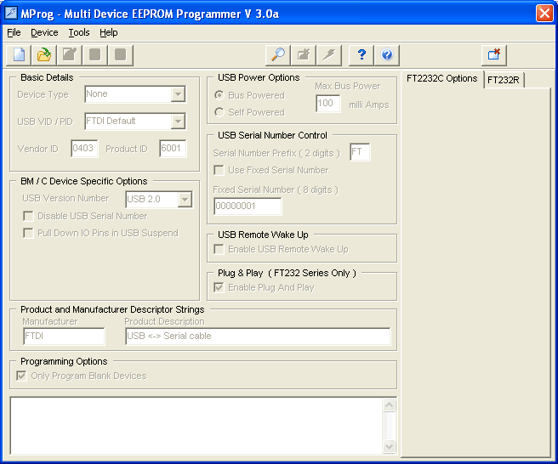
Task: Scan devices with the magnifying glass icon
Action: (278, 55)
